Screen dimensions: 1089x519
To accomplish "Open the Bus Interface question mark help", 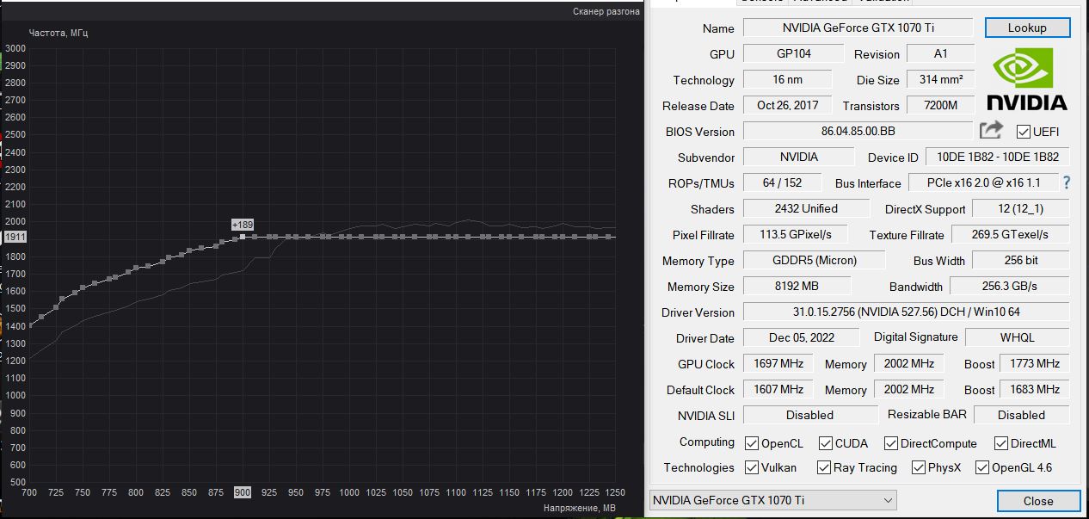I will point(1067,182).
